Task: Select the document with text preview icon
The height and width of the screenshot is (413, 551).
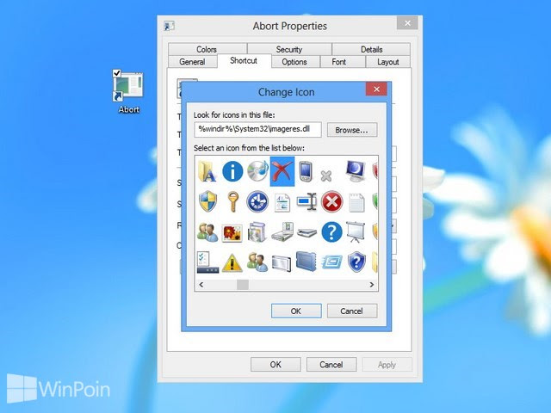Action: click(282, 203)
